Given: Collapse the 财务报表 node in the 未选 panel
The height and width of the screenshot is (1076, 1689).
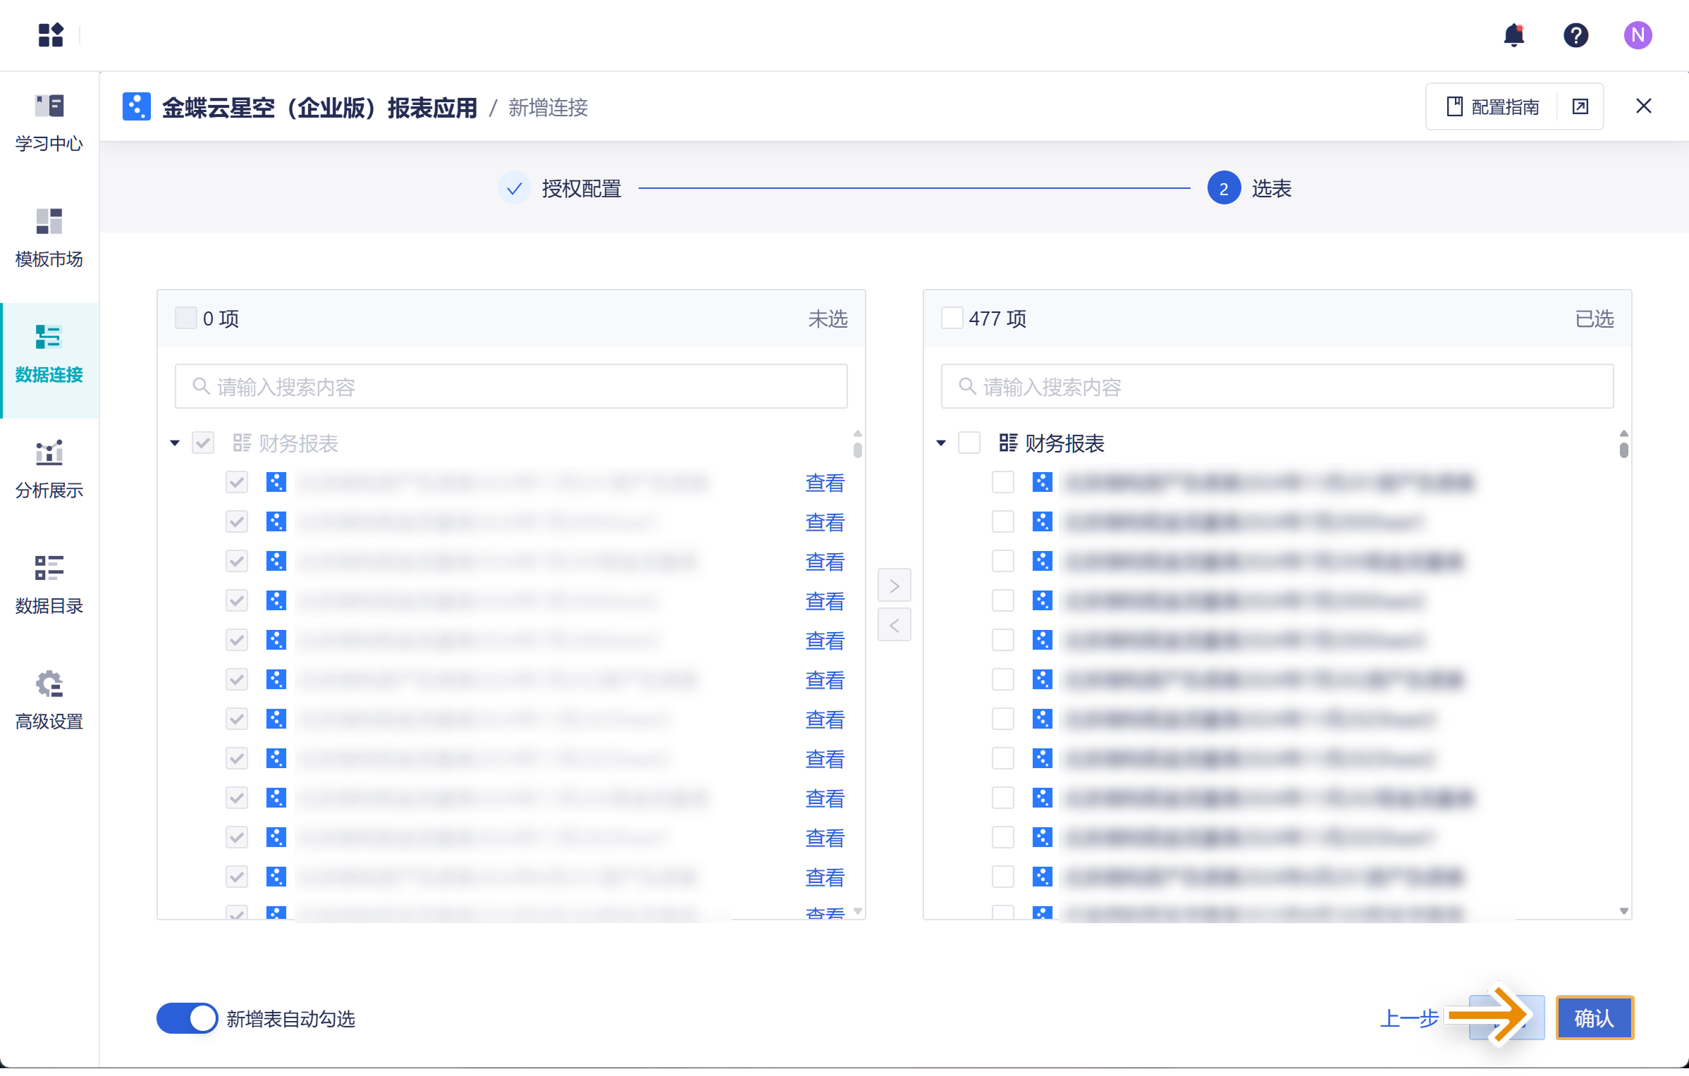Looking at the screenshot, I should click(175, 443).
